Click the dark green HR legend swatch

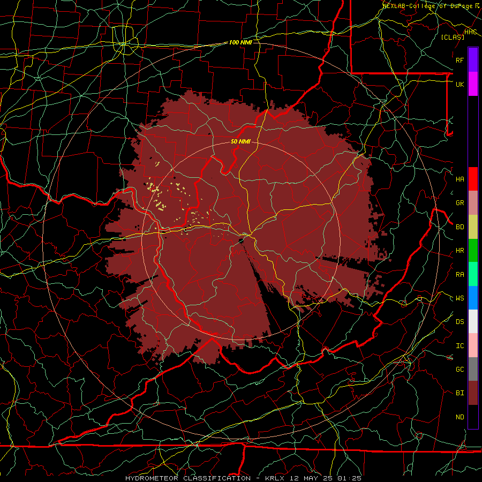473,250
